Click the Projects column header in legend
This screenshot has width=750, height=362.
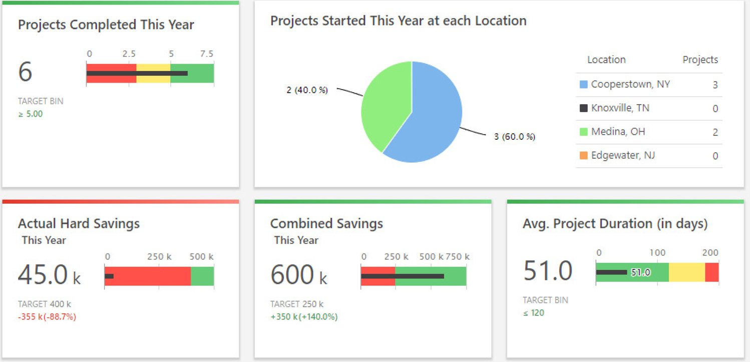coord(700,60)
